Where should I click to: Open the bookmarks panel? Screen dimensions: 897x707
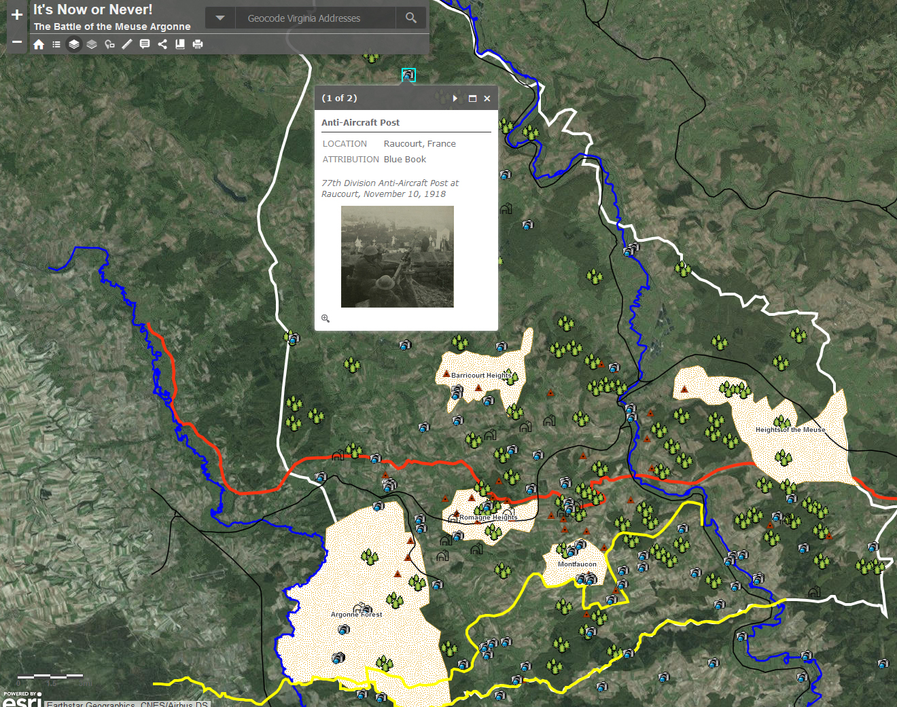(180, 44)
